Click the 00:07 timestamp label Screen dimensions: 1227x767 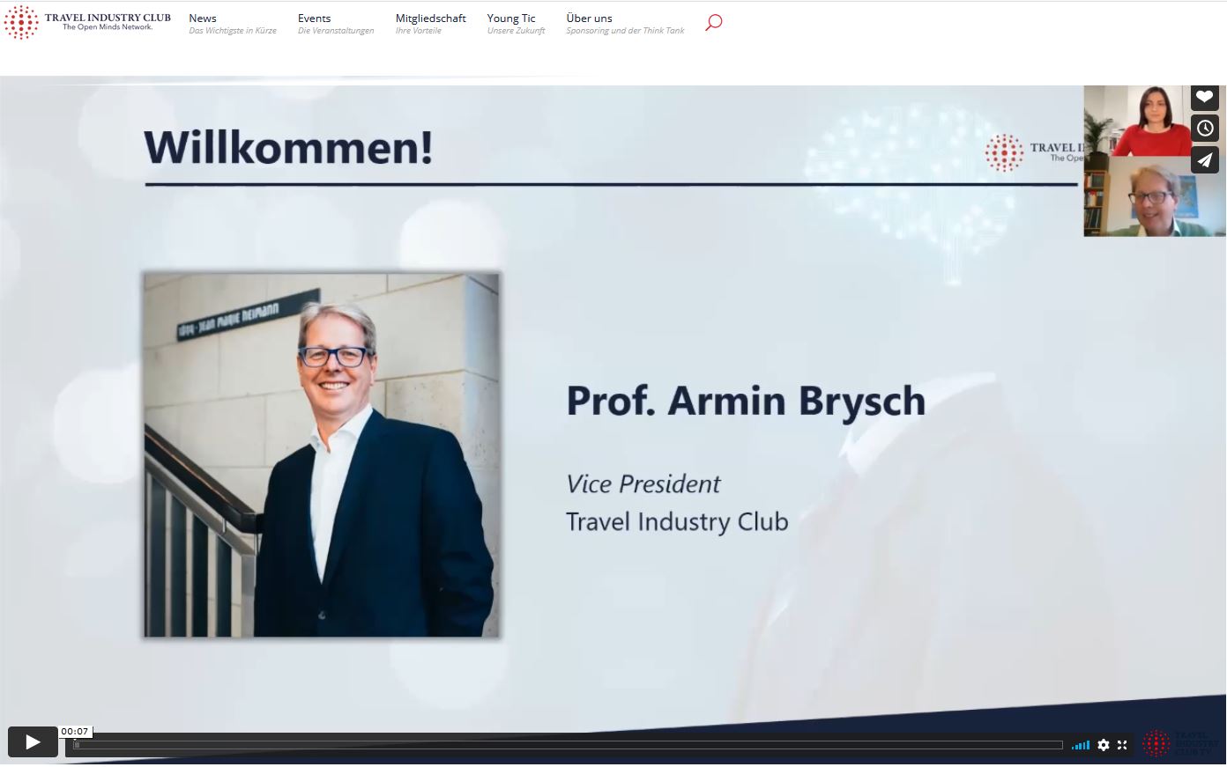tap(75, 732)
